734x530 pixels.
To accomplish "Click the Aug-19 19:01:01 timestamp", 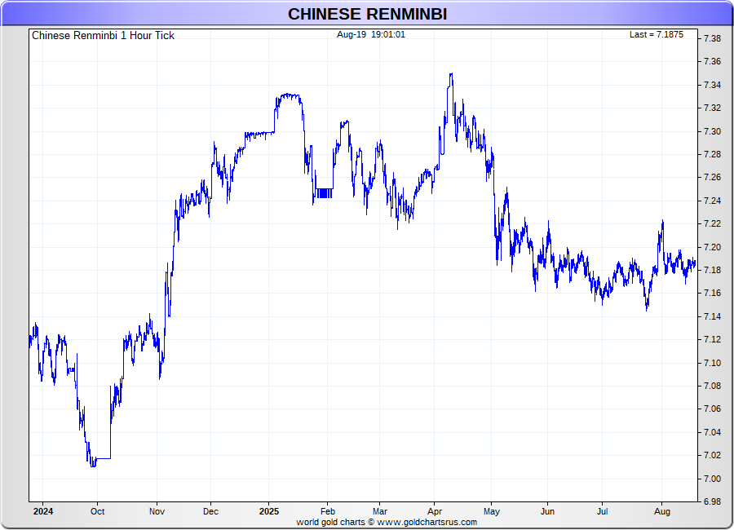I will click(371, 34).
